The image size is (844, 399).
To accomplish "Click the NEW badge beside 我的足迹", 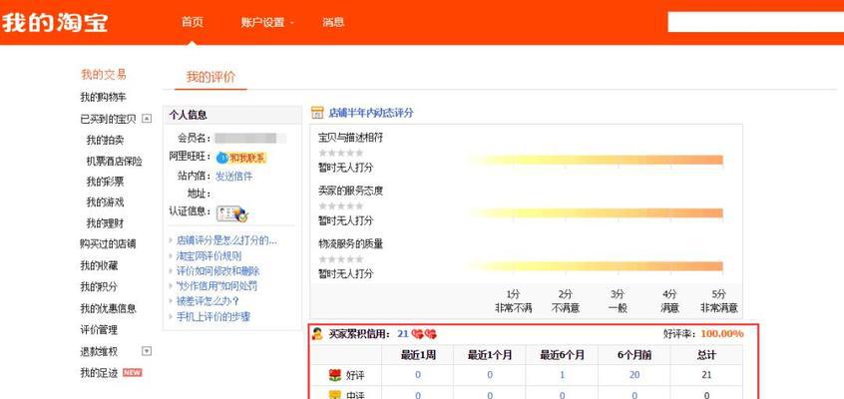I will tap(133, 372).
